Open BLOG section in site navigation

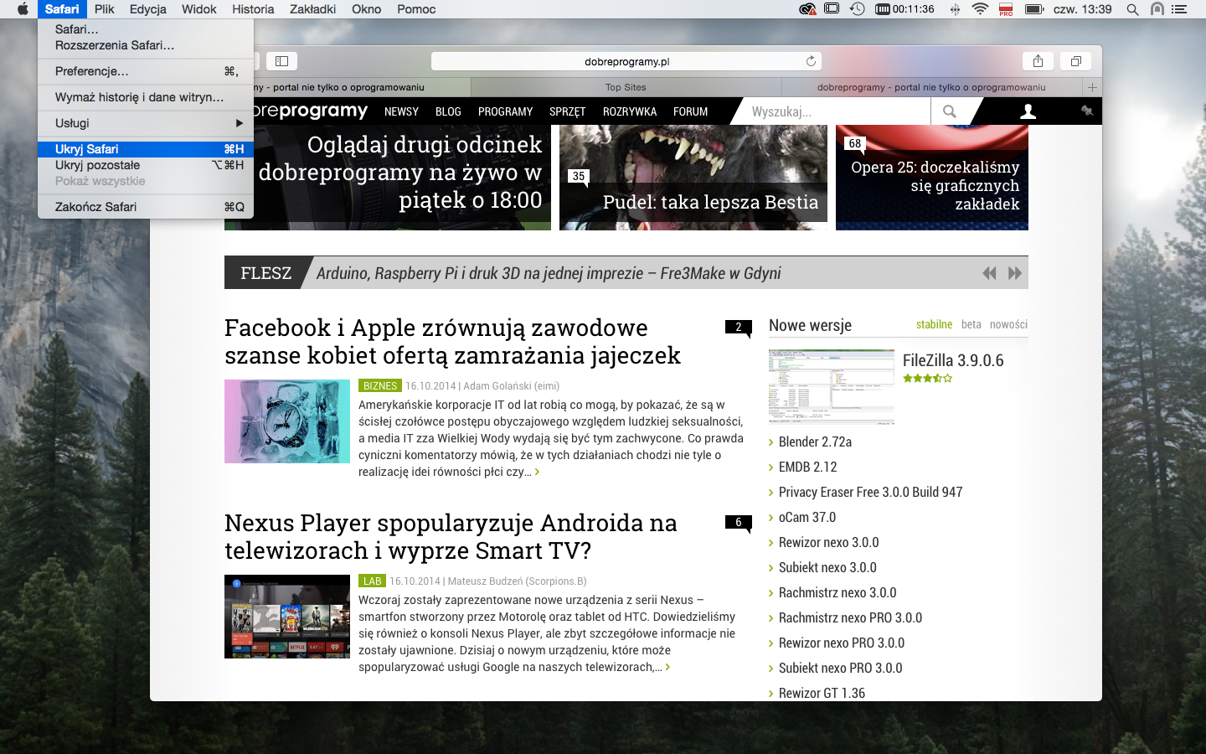[x=448, y=111]
